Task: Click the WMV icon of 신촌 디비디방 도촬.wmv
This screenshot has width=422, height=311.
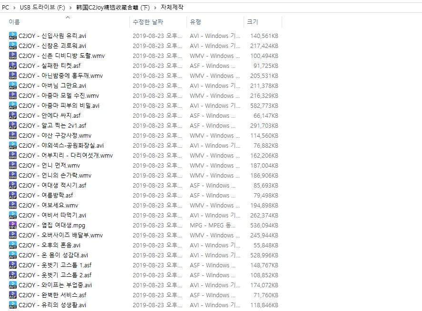Action: tap(13, 56)
